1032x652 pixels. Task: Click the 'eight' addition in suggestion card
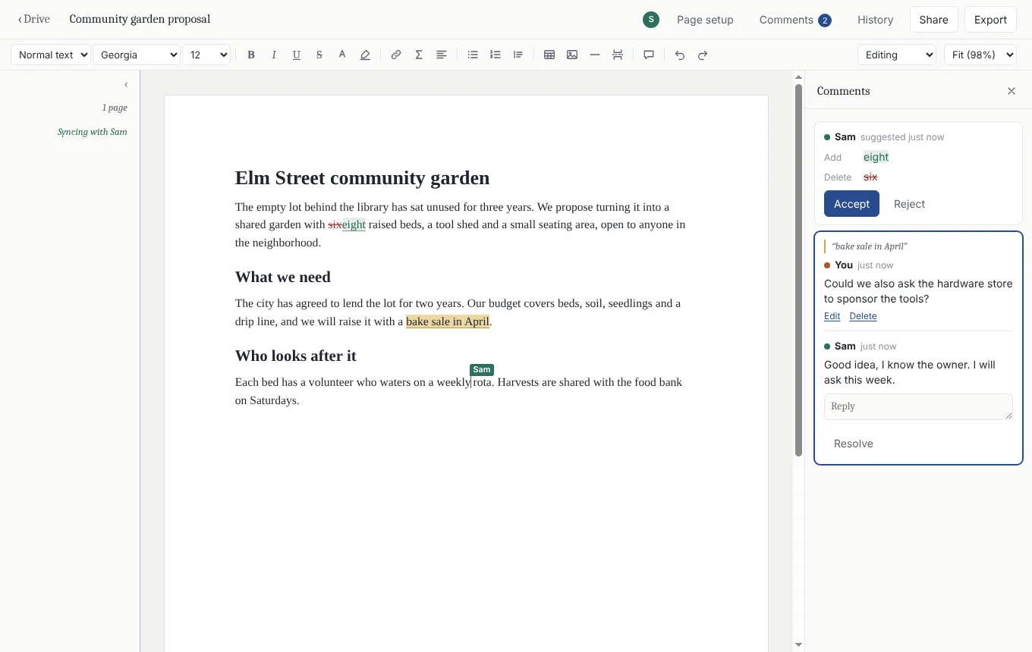(876, 157)
